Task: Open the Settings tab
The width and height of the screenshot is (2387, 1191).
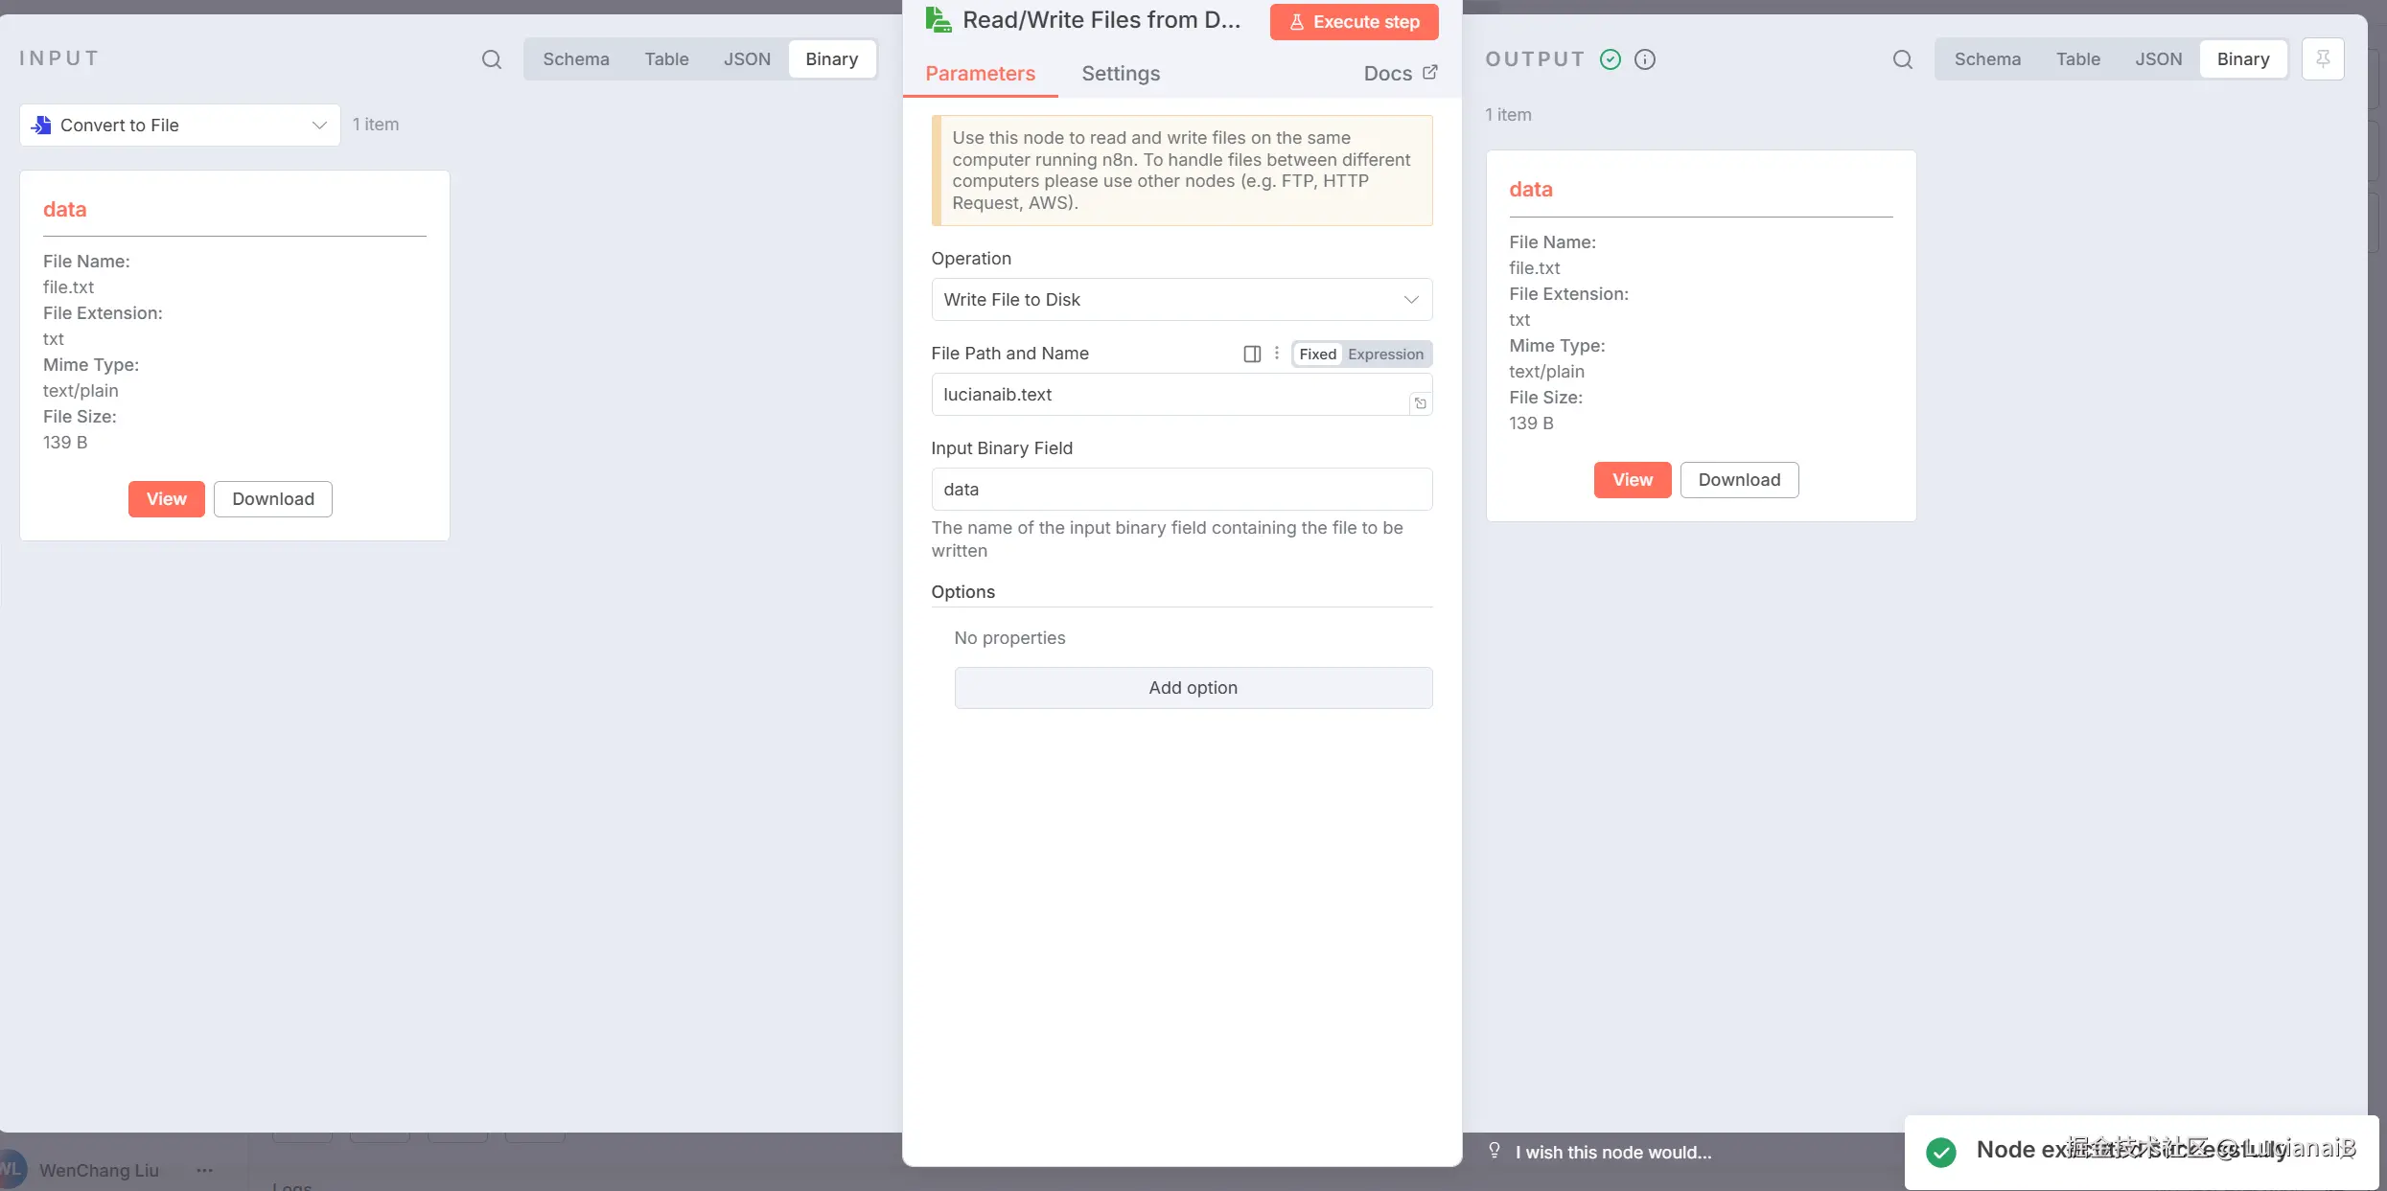Action: point(1120,74)
